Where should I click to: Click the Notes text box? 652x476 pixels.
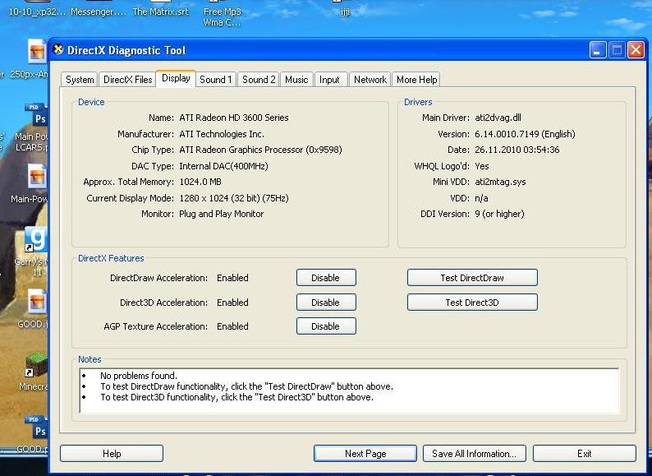pyautogui.click(x=349, y=391)
